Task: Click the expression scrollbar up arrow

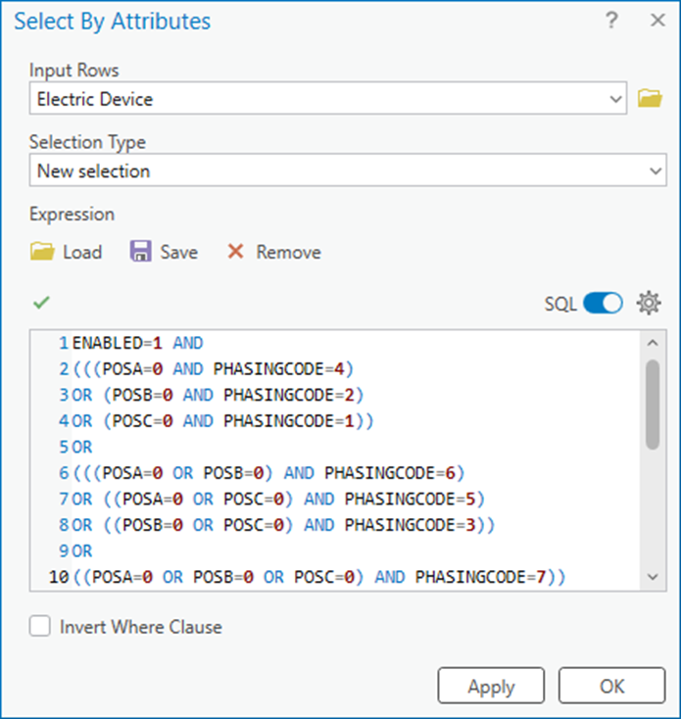Action: click(x=653, y=343)
